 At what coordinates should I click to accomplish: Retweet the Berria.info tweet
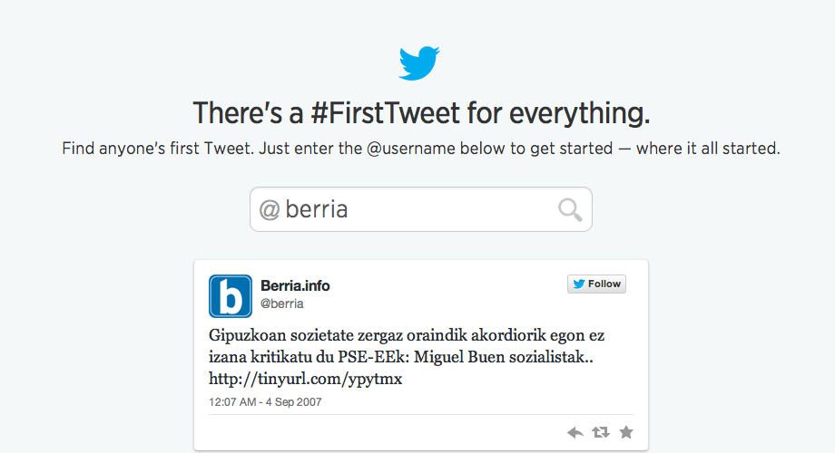601,432
